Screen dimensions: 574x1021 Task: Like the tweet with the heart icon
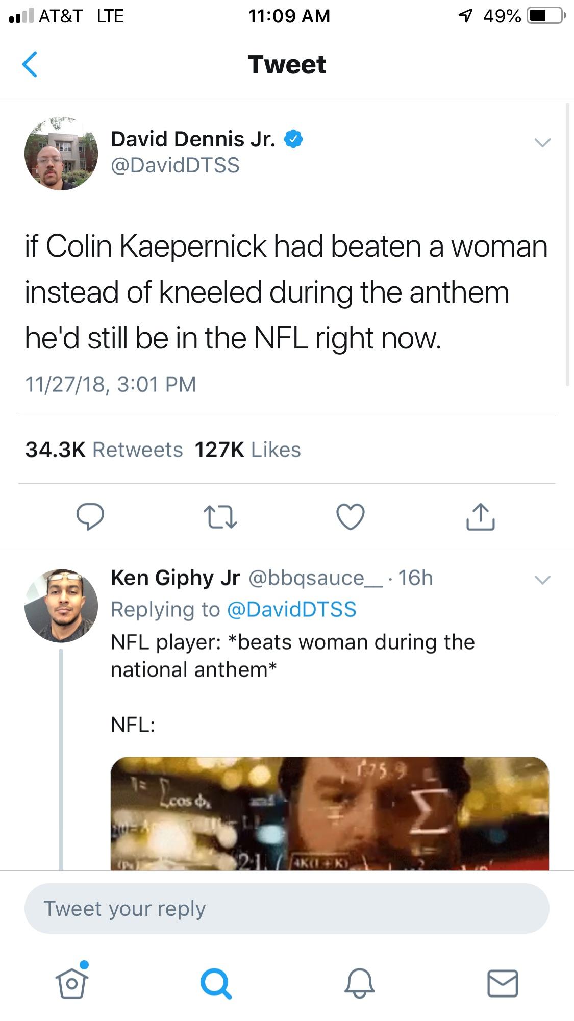(x=351, y=517)
